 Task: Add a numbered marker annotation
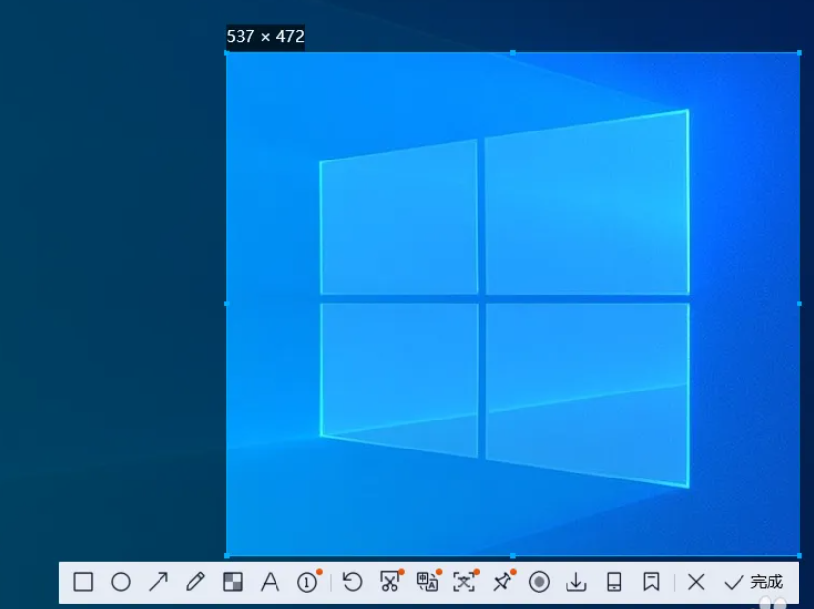307,582
